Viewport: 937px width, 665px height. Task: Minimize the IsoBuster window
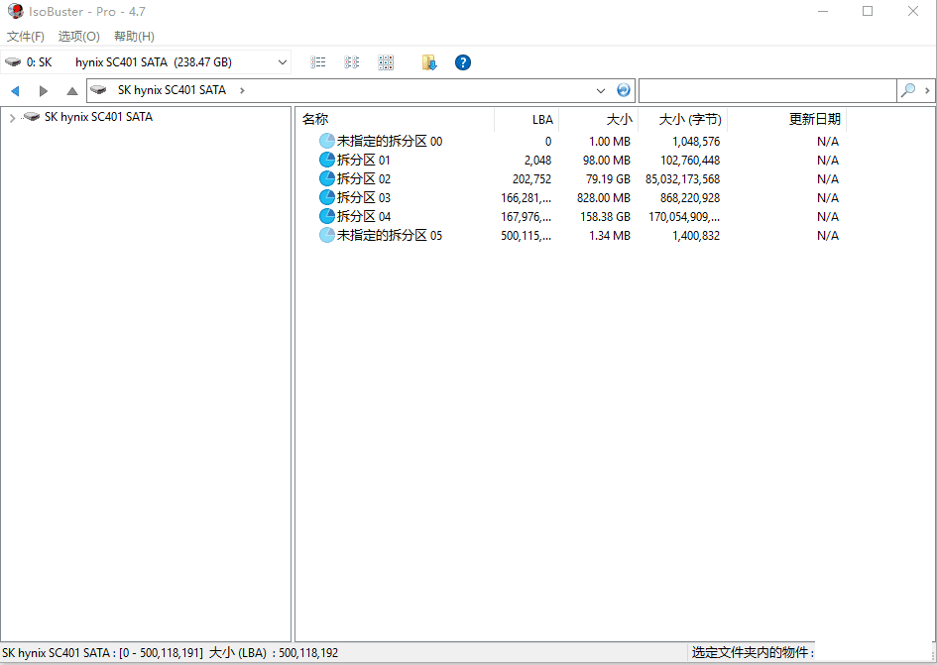click(x=823, y=11)
